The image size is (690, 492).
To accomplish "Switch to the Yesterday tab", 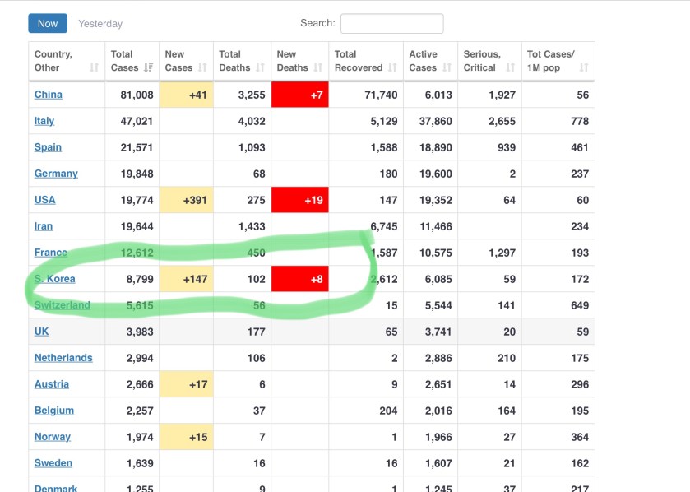I will tap(100, 24).
